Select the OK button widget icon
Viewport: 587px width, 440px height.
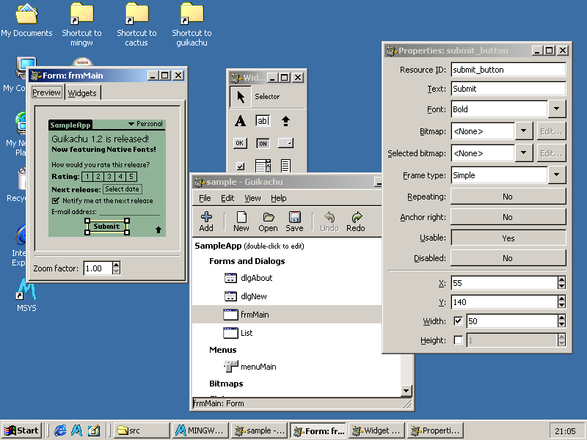point(240,143)
